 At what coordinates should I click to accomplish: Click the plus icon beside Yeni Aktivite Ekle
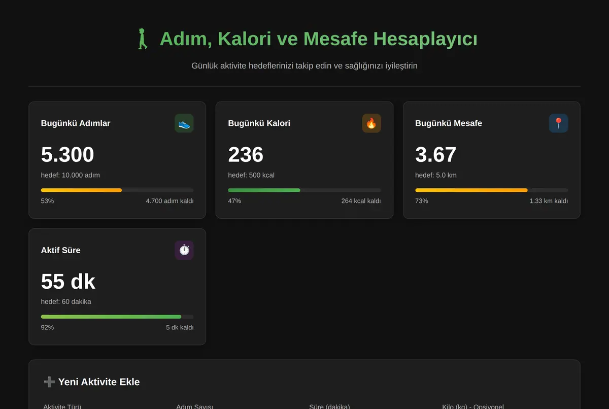coord(49,382)
